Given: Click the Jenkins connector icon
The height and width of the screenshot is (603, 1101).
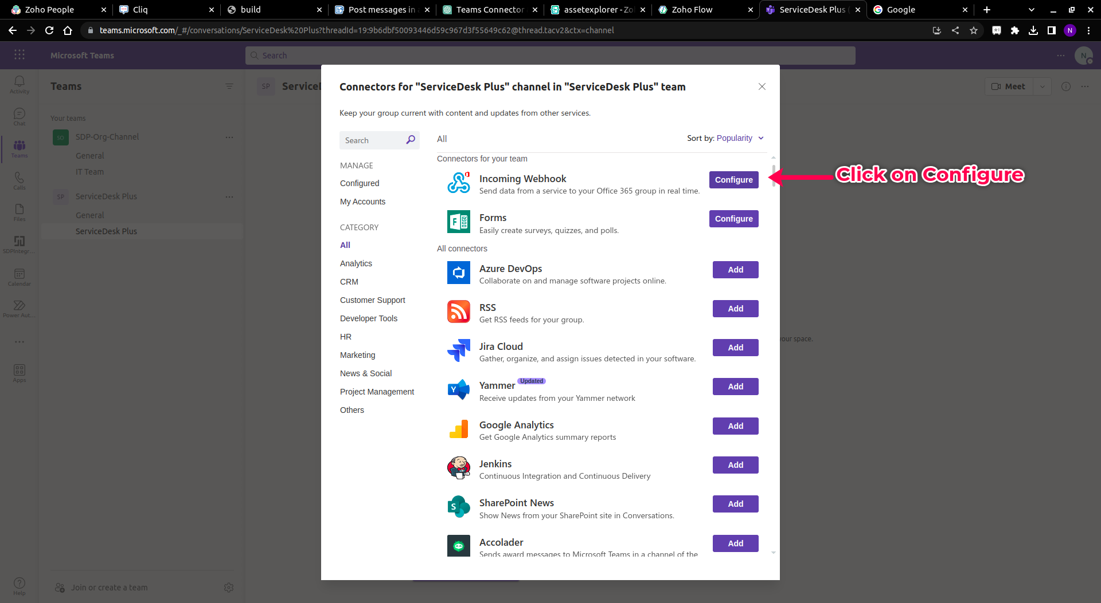Looking at the screenshot, I should click(458, 468).
